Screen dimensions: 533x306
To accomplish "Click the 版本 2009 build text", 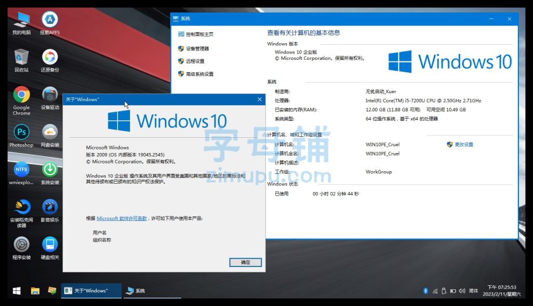I will coord(125,155).
